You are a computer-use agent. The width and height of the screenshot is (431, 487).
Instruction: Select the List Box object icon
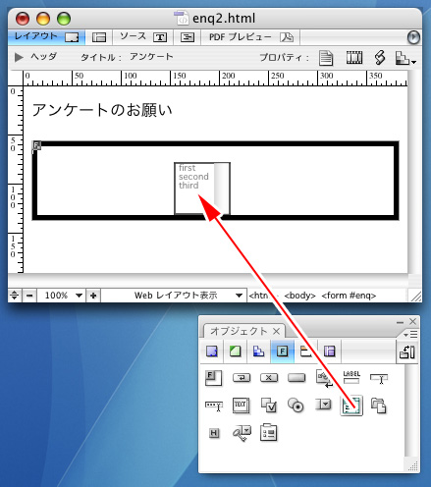351,406
